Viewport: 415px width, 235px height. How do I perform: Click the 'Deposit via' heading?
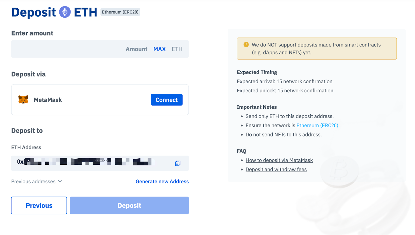click(28, 74)
